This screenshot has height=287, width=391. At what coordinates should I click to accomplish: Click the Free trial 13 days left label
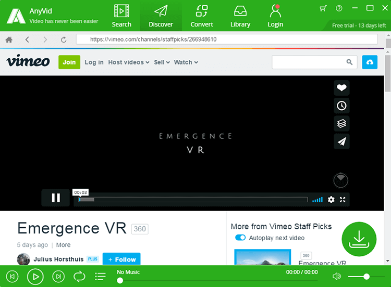click(359, 25)
